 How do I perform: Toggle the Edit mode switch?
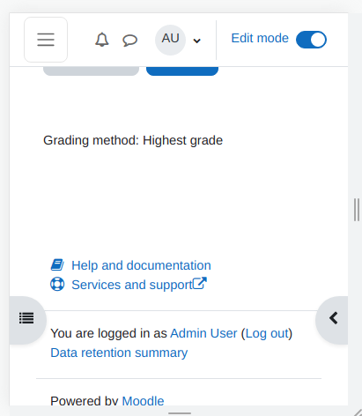click(311, 40)
